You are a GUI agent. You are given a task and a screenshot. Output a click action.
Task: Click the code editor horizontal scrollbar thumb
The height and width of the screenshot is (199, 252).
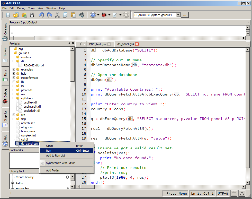click(87, 187)
